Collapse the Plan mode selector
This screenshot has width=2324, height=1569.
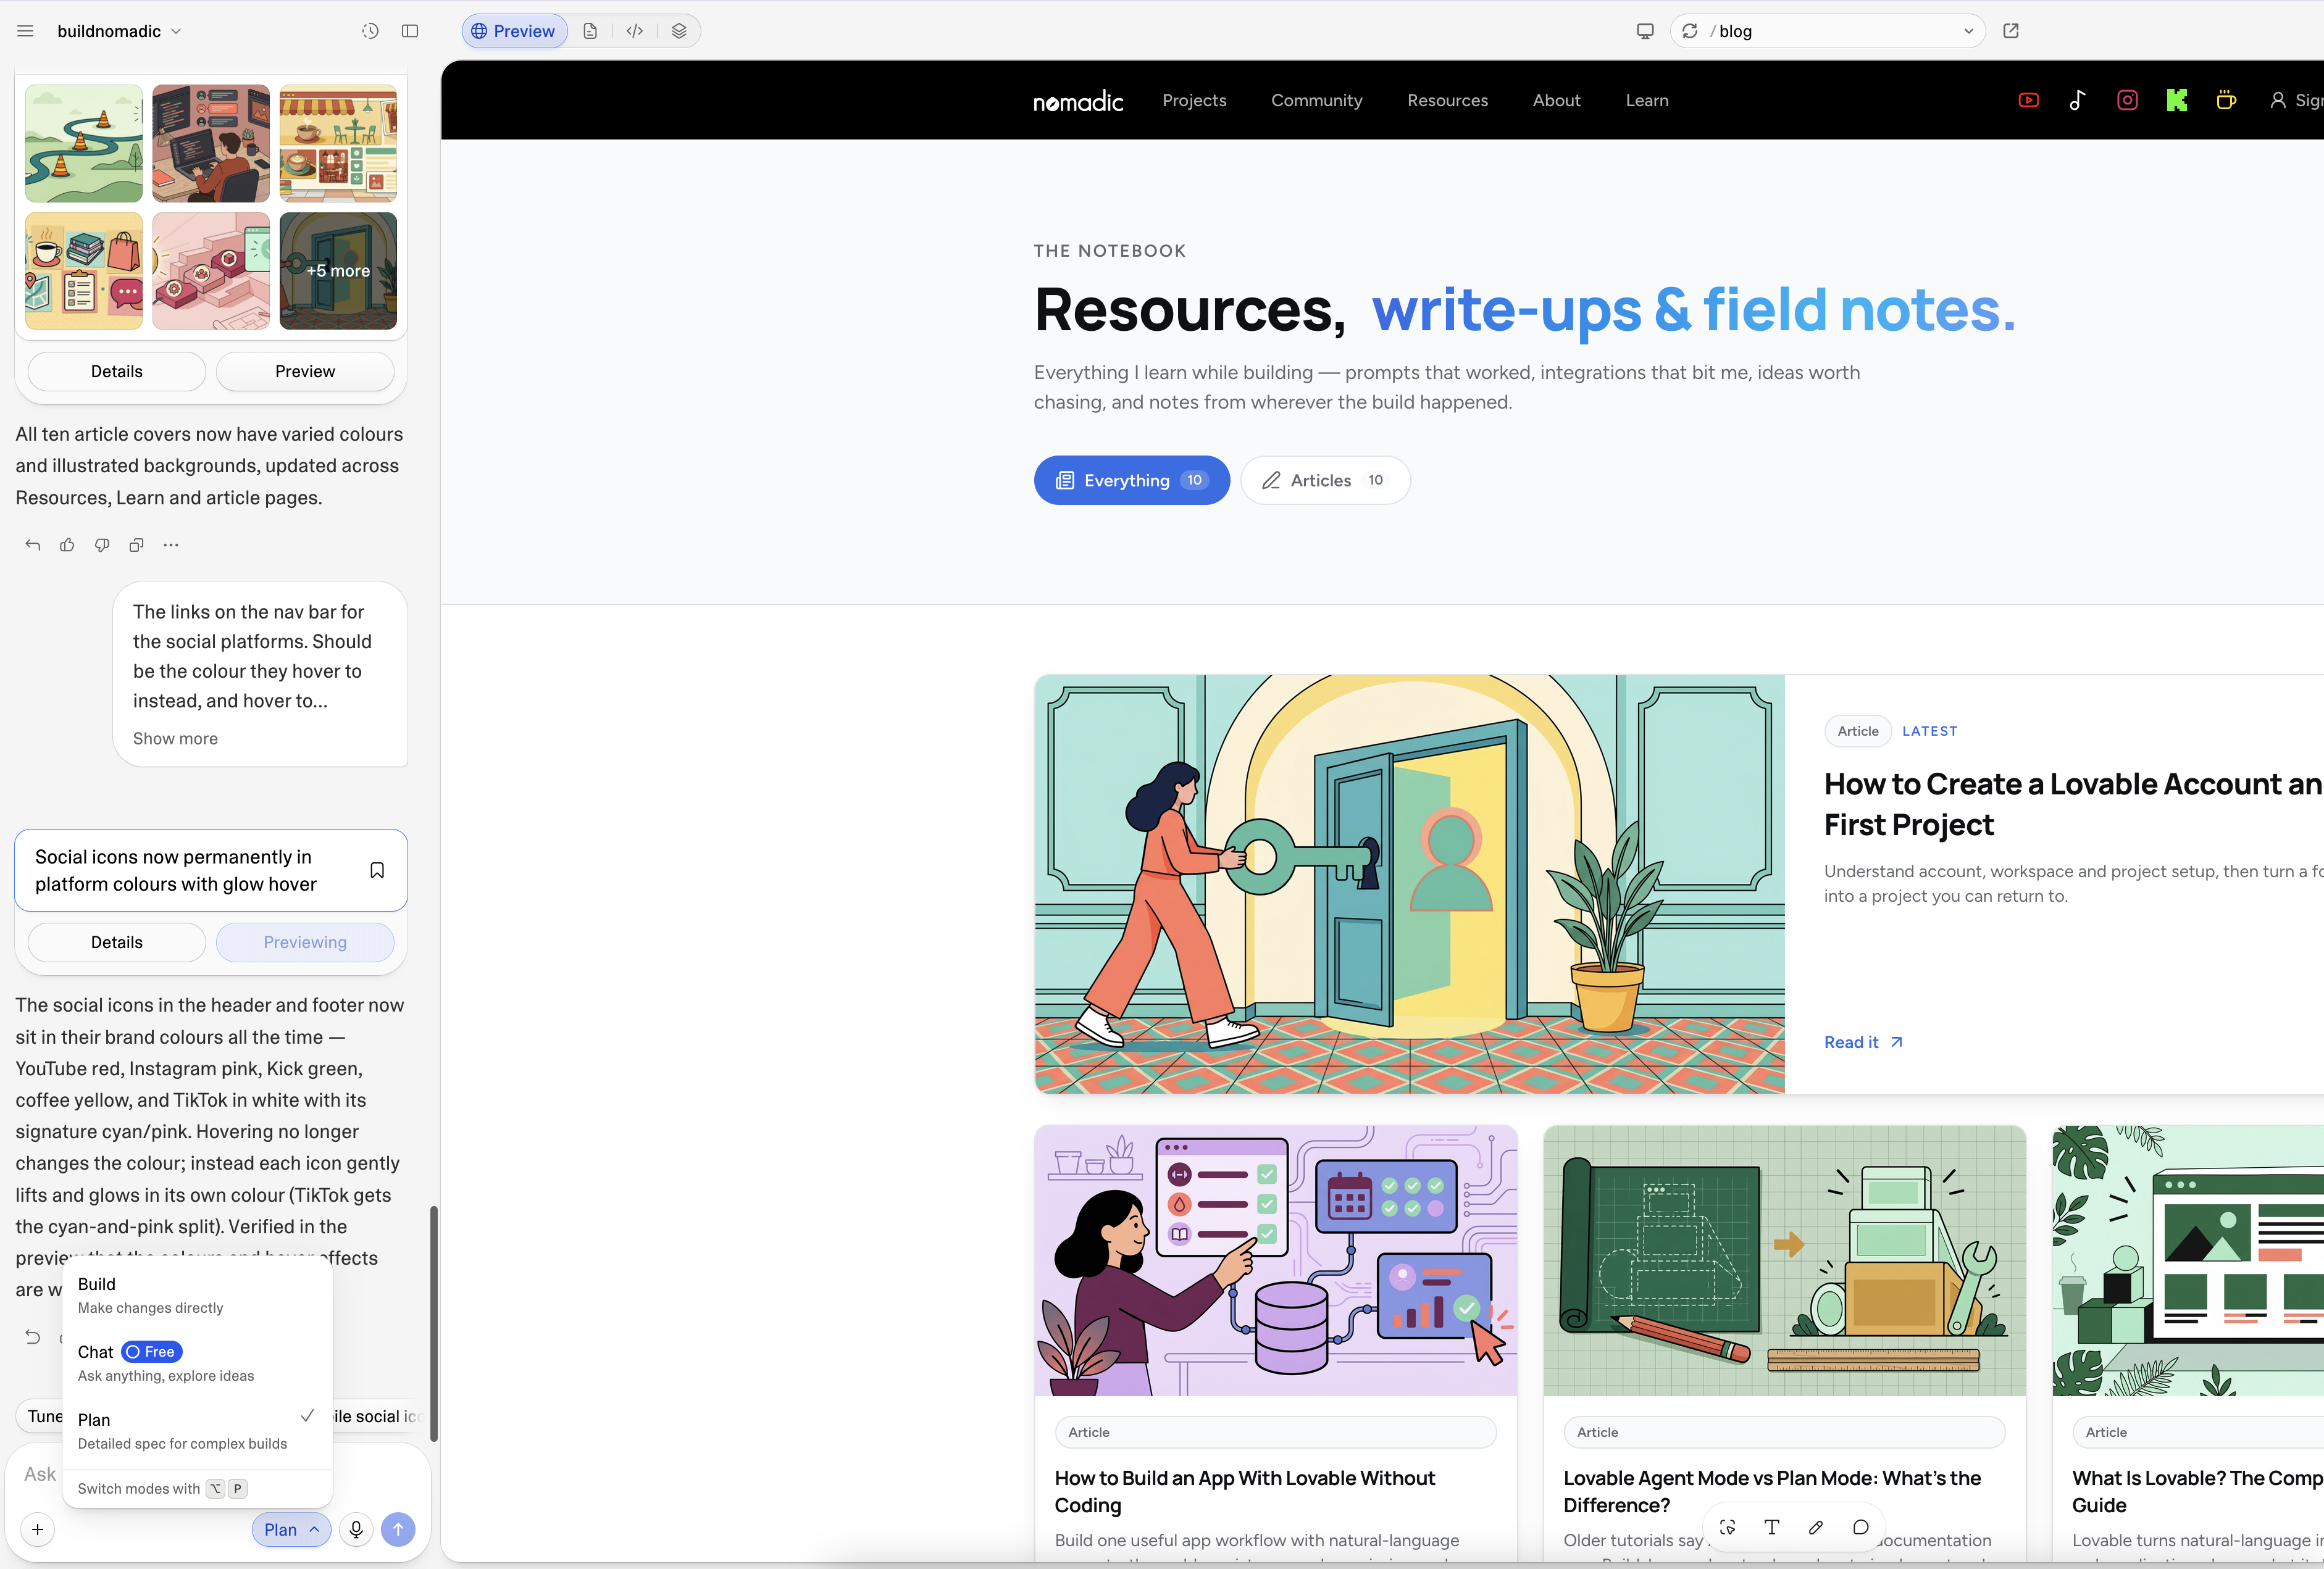[291, 1529]
